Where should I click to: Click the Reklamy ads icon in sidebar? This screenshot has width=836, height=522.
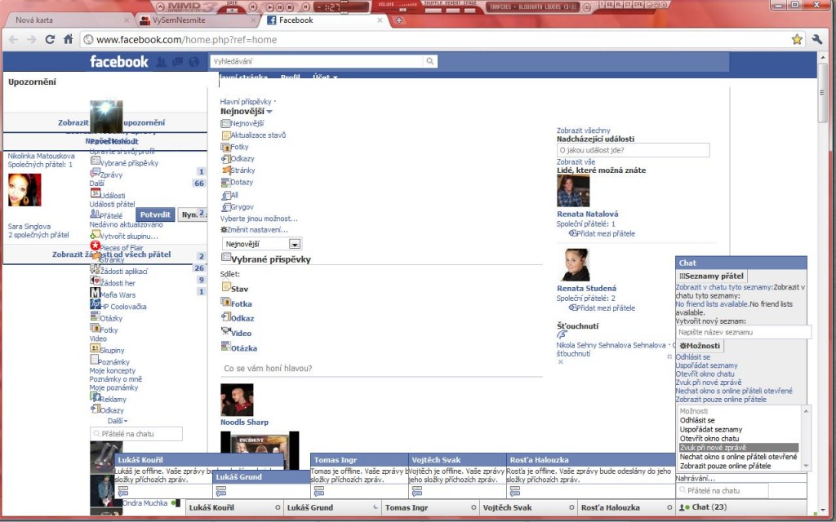point(95,397)
